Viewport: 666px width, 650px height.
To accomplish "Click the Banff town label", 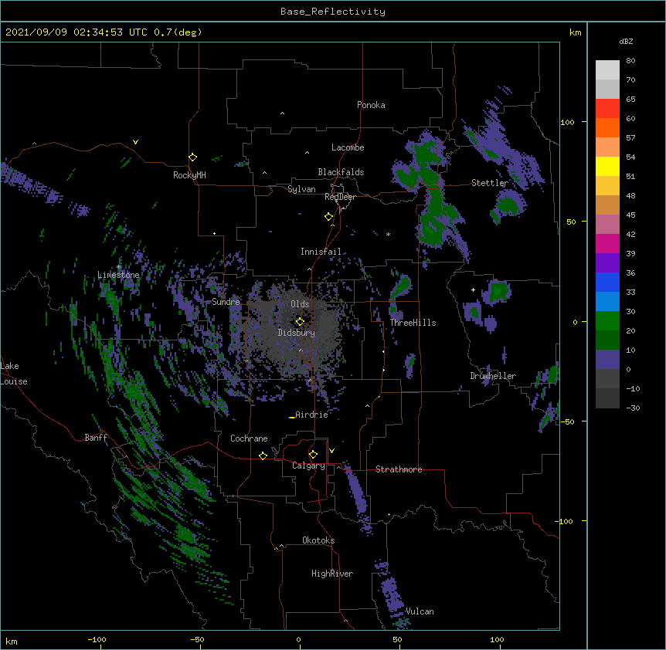I will 96,438.
